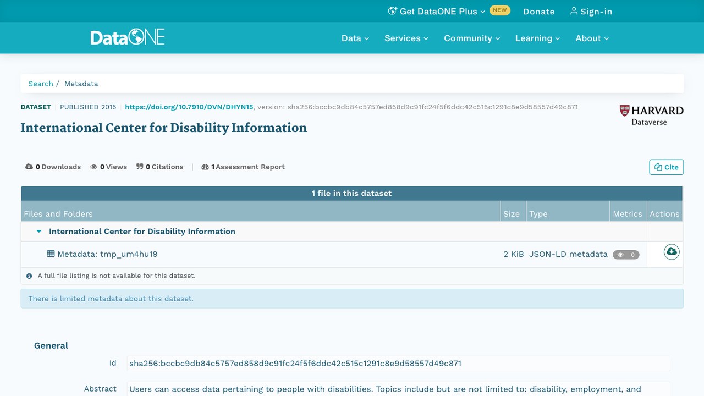Click the Harvard Dataverse logo
Image resolution: width=704 pixels, height=396 pixels.
pos(651,115)
